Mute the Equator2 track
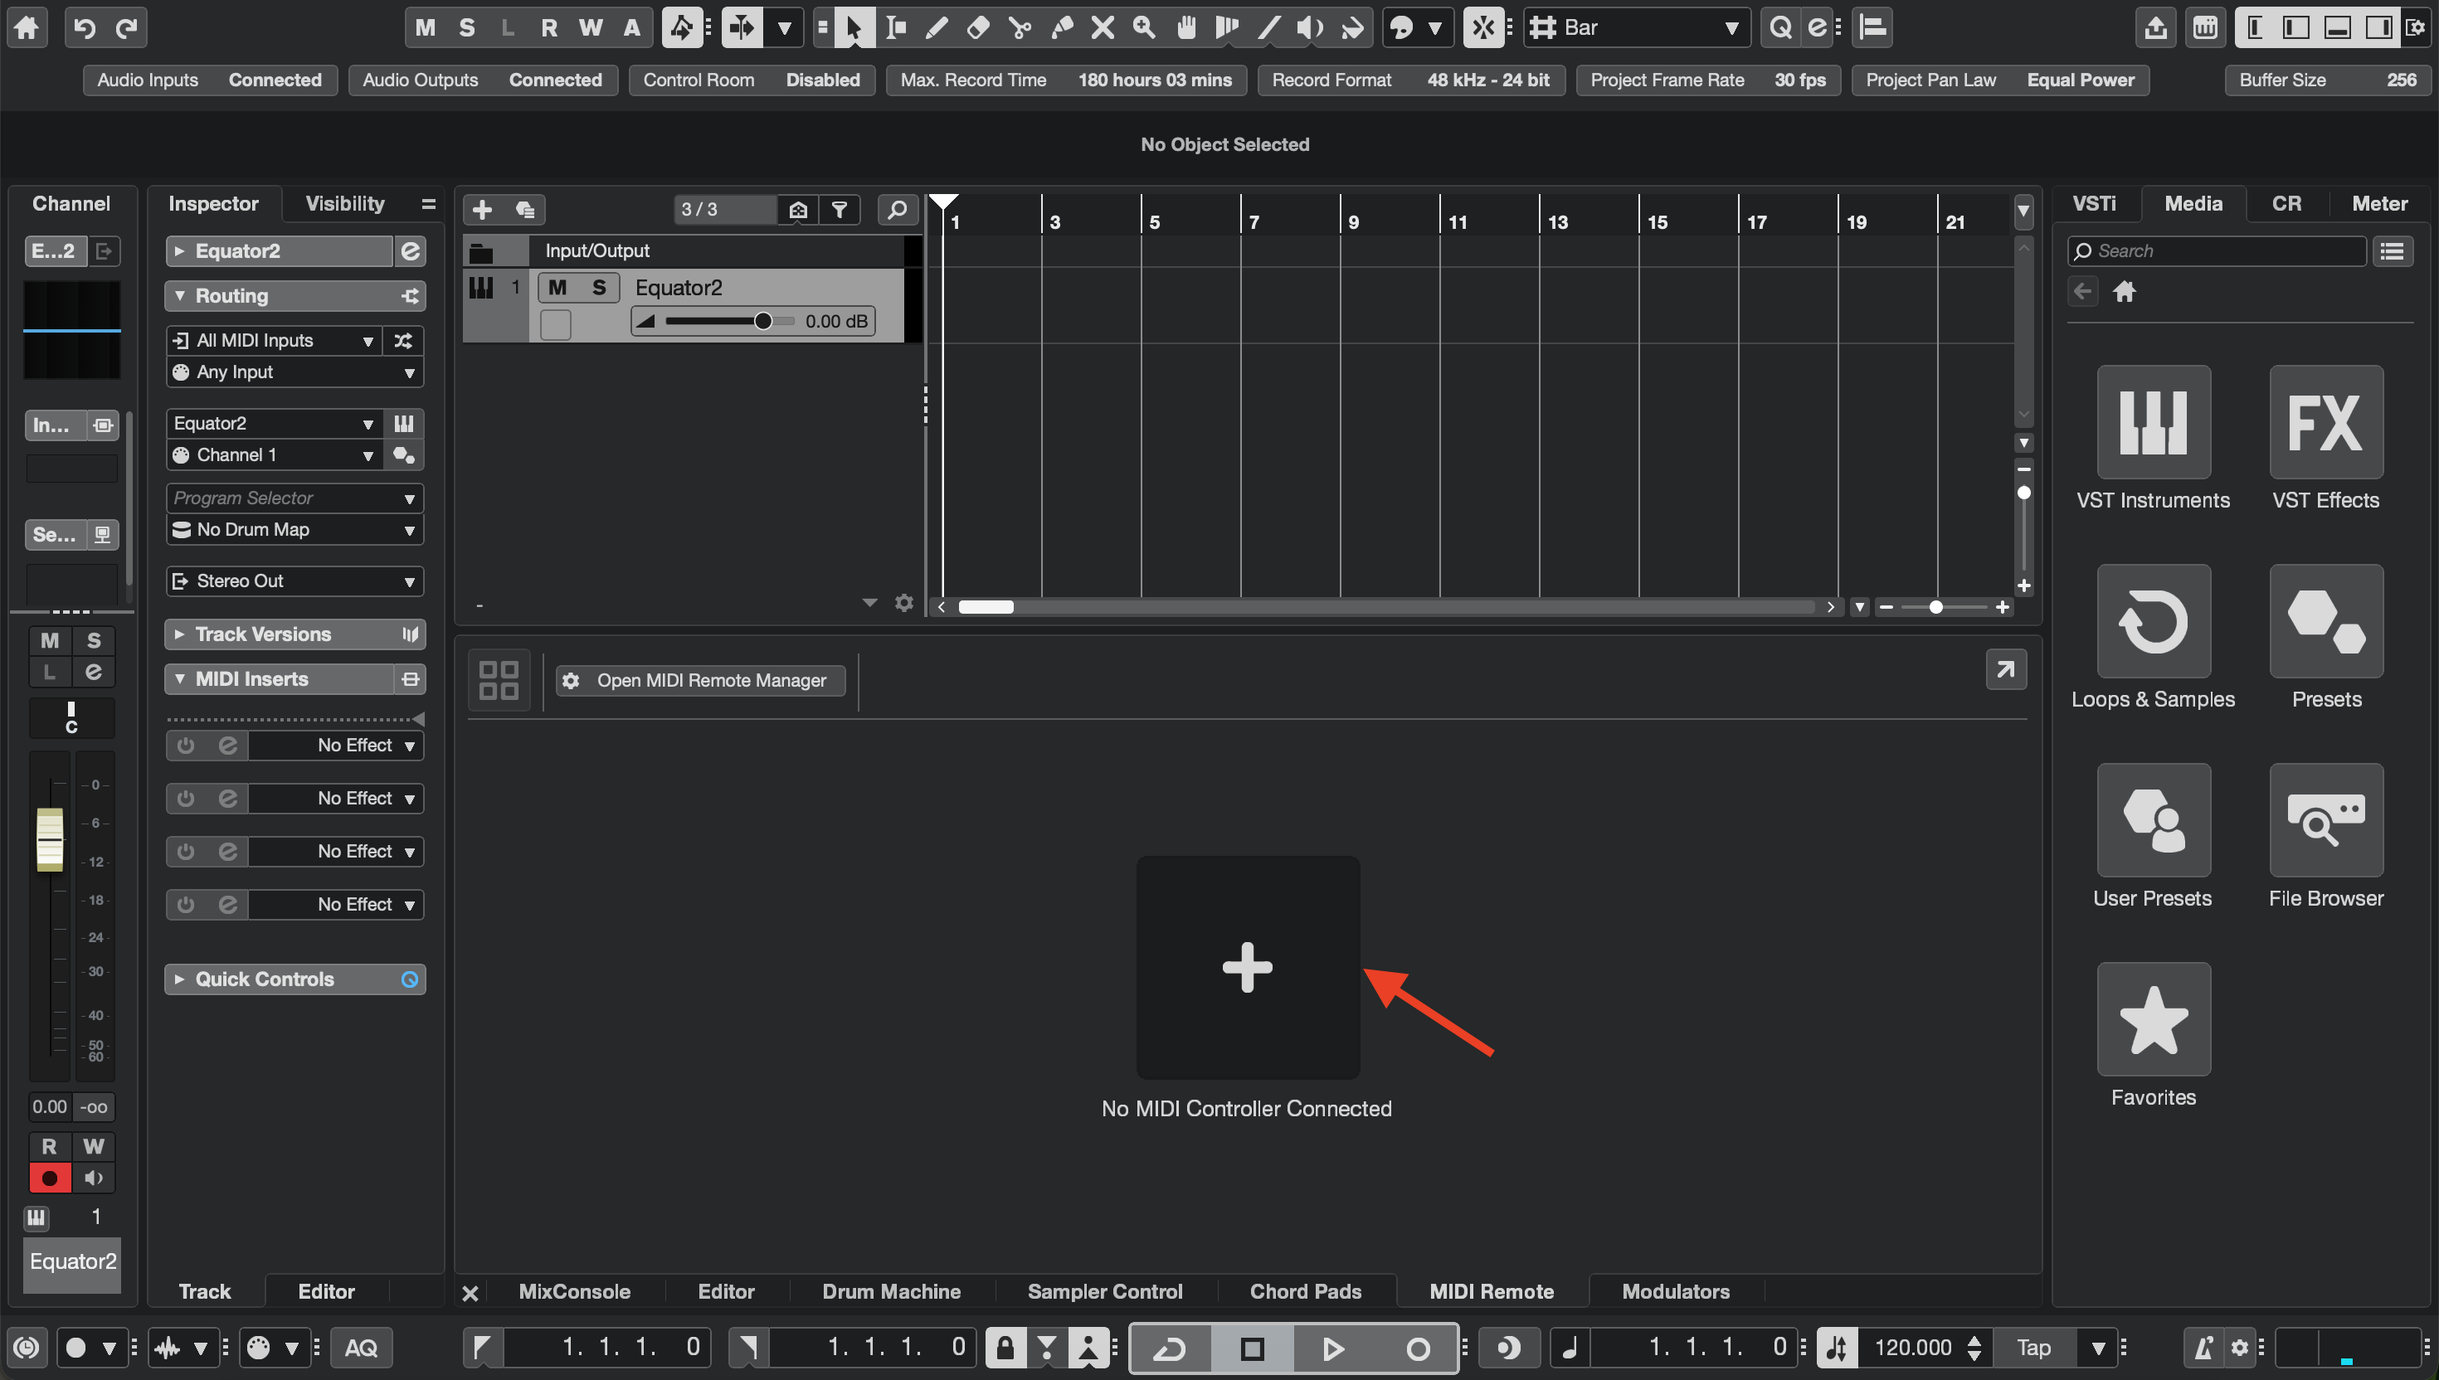 click(557, 287)
